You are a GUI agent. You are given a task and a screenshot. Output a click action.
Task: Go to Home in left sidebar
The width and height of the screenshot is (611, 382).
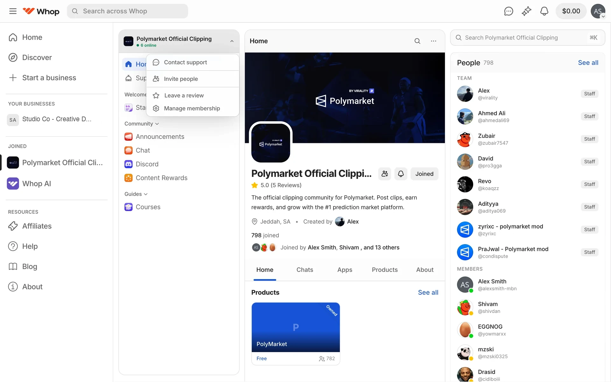tap(57, 37)
